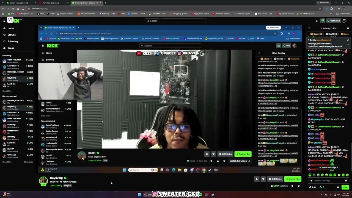This screenshot has width=352, height=198.
Task: Go to Browse in the Kick sidebar
Action: (12, 35)
